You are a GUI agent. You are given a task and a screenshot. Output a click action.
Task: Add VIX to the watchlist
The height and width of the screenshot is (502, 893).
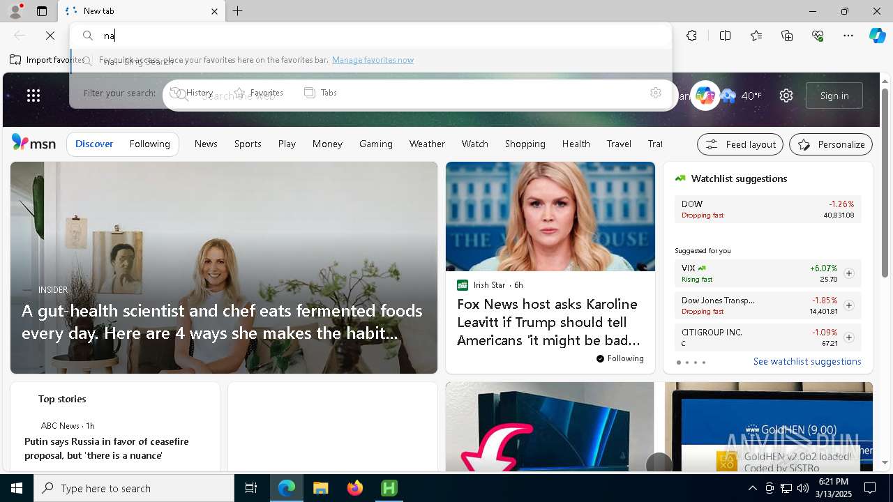pyautogui.click(x=849, y=273)
